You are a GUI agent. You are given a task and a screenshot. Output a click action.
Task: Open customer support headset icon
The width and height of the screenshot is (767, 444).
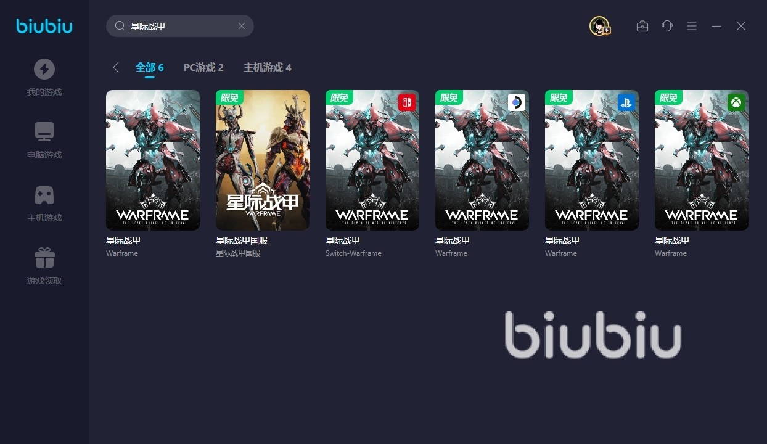point(667,26)
